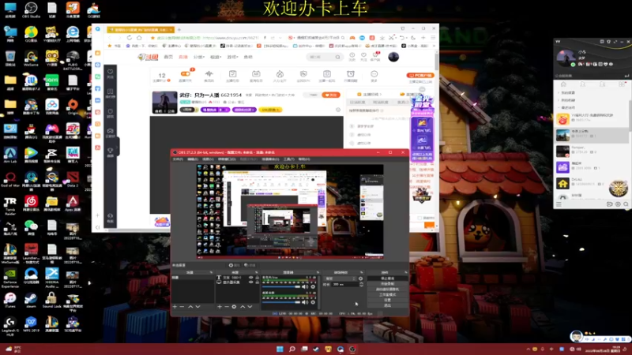Remove the selected scene in OBS
Screen dimensions: 632x355
point(182,307)
